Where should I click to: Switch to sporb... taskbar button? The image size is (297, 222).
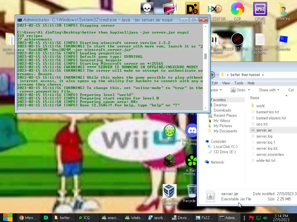[157, 218]
